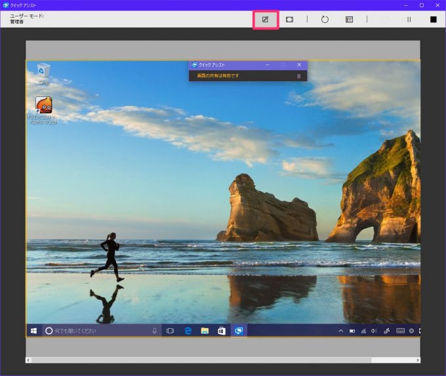The image size is (446, 376).
Task: Open the remote Start menu
Action: 33,331
